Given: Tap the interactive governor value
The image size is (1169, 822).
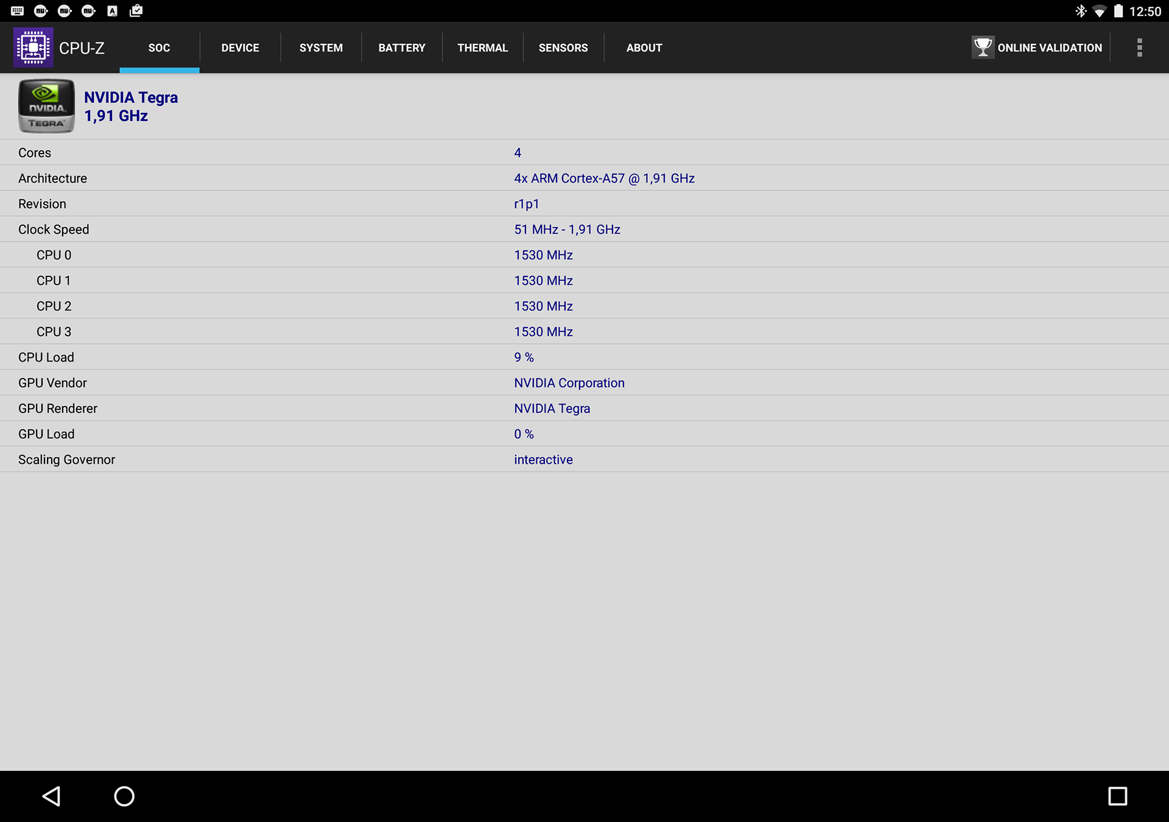Looking at the screenshot, I should tap(543, 460).
